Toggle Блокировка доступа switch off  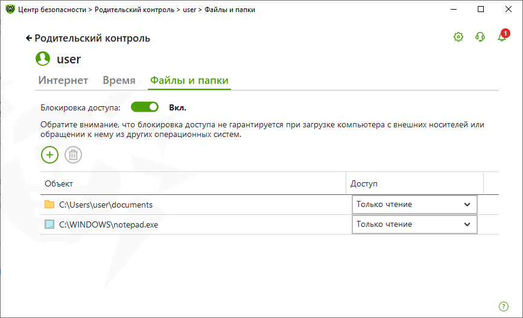144,107
